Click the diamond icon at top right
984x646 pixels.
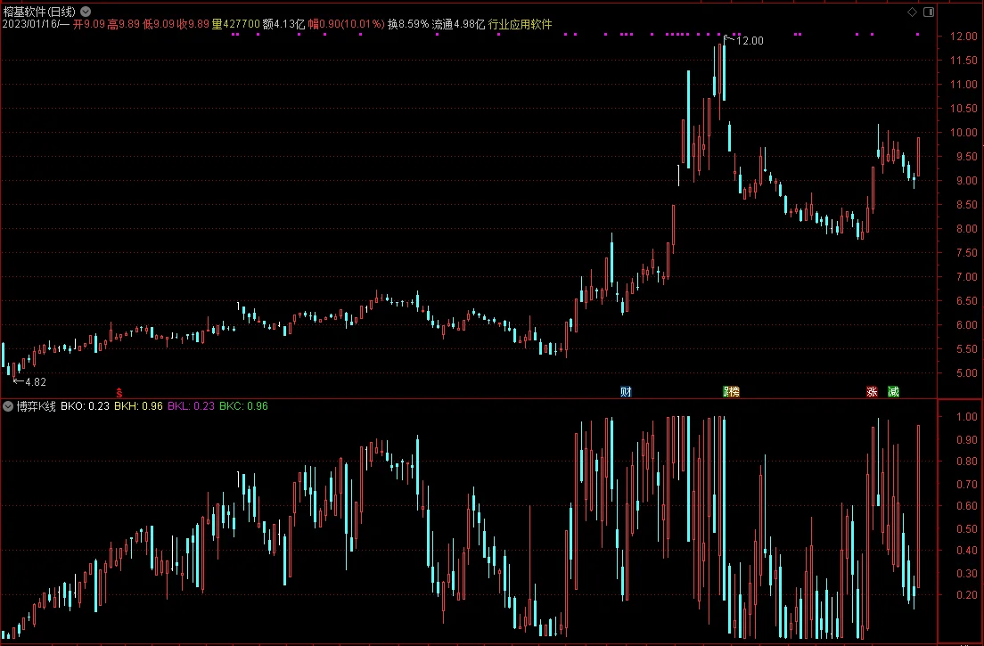pyautogui.click(x=912, y=12)
